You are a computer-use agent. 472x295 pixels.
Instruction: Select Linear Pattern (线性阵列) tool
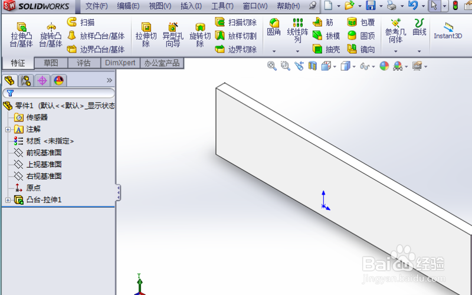click(297, 30)
